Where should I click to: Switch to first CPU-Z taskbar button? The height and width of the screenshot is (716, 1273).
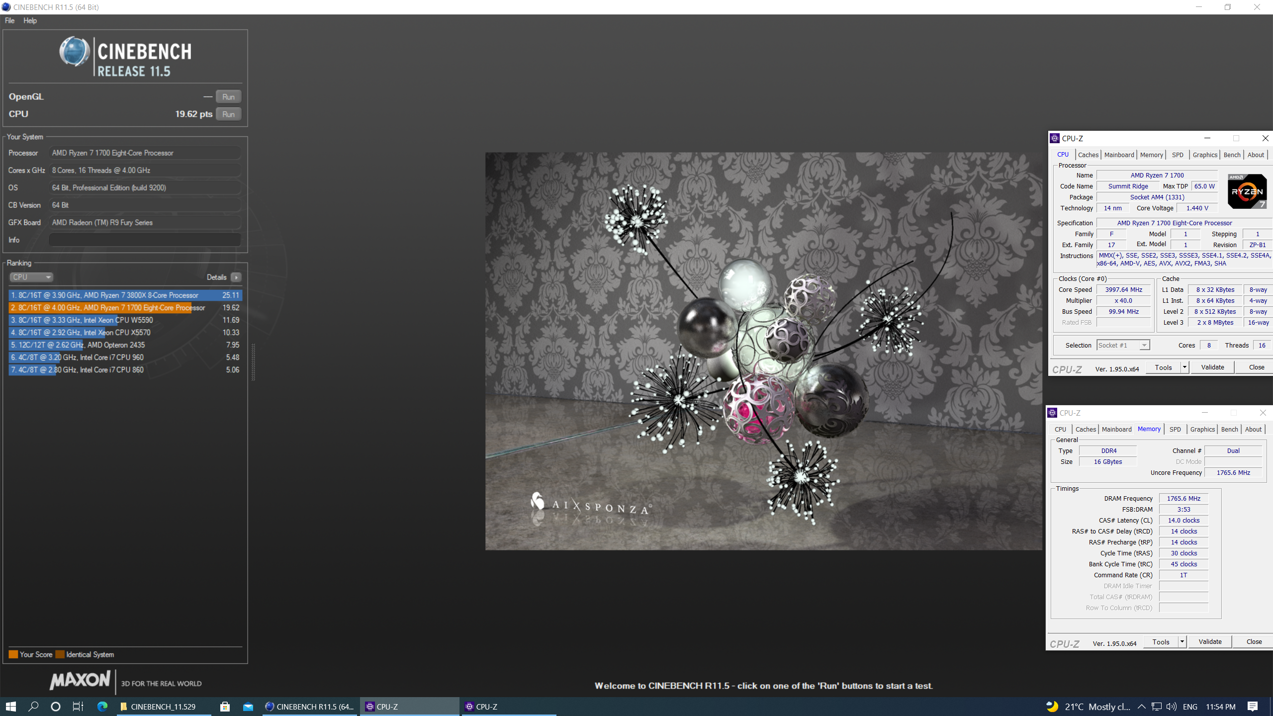point(409,706)
